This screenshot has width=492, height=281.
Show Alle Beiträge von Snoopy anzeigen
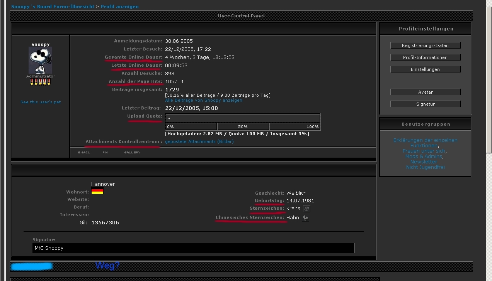point(203,100)
